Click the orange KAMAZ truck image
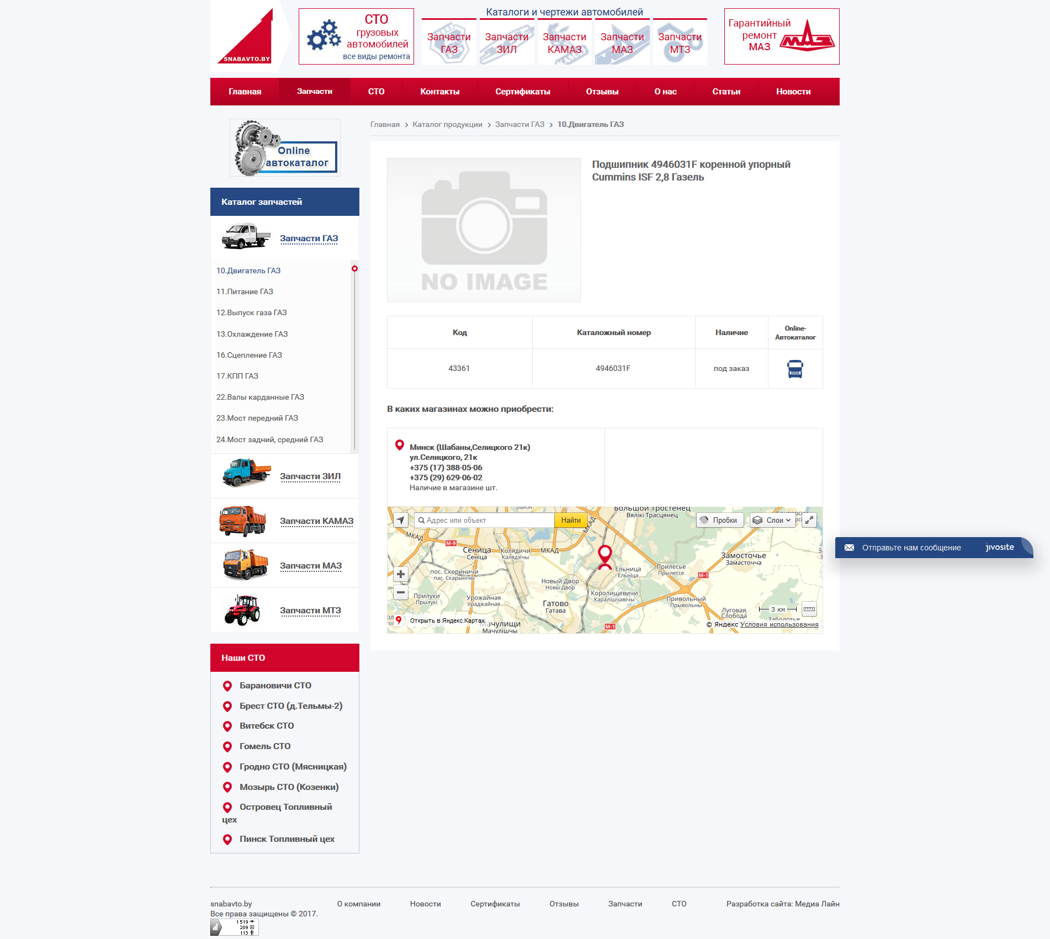The image size is (1050, 939). [243, 521]
